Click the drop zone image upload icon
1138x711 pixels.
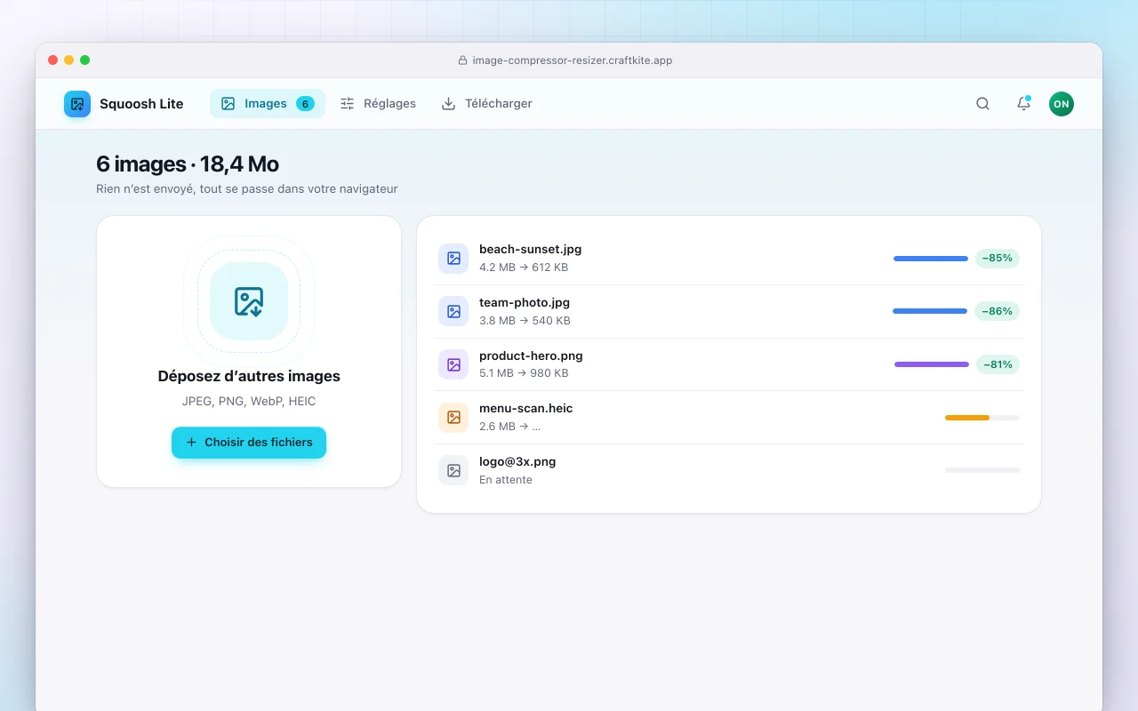click(249, 301)
